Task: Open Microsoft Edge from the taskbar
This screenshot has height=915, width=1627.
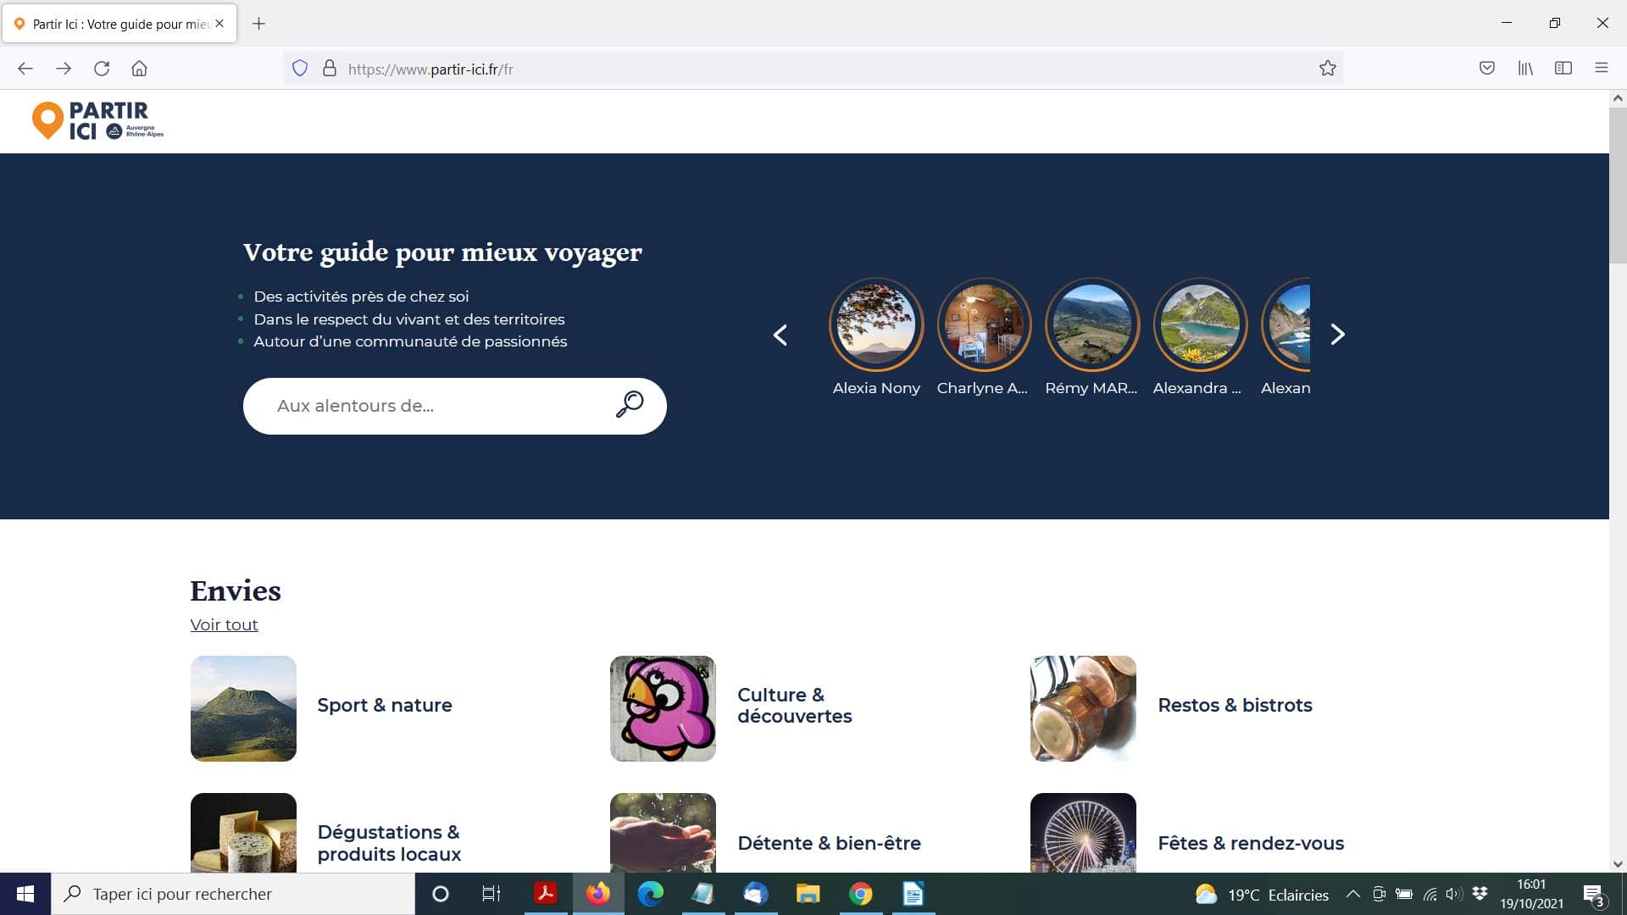Action: 651,894
